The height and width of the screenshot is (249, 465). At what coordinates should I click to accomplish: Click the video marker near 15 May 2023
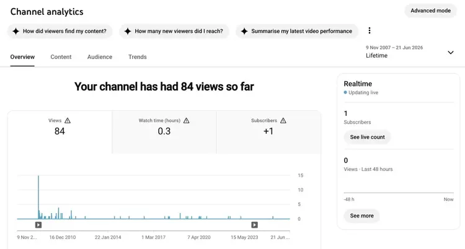(254, 225)
